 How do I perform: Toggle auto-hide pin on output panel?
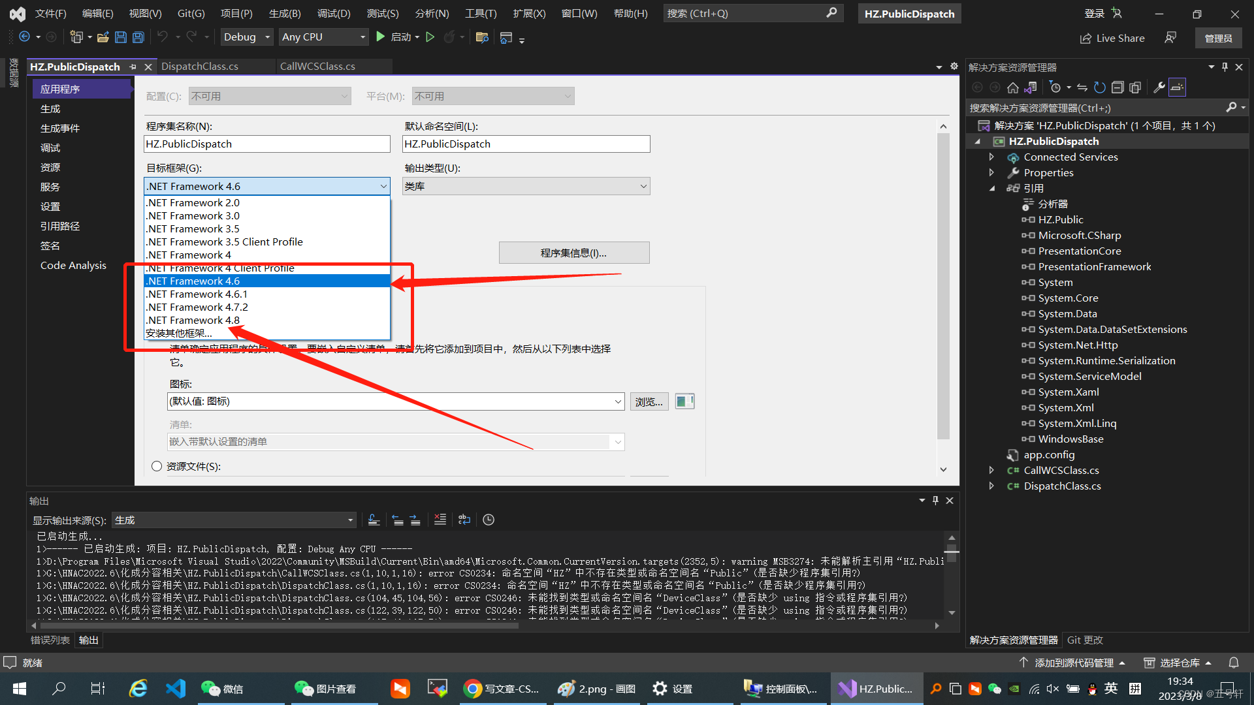[935, 501]
